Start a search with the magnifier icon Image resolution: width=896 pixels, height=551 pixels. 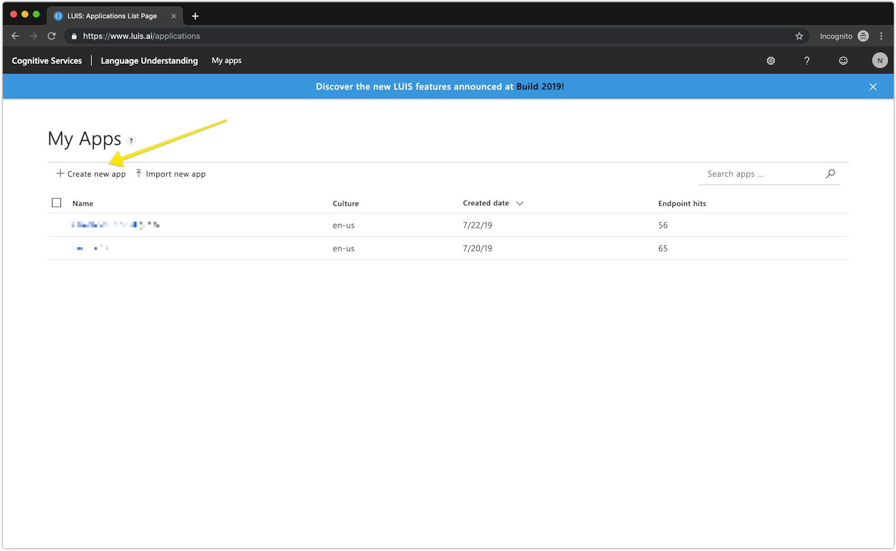[x=830, y=173]
